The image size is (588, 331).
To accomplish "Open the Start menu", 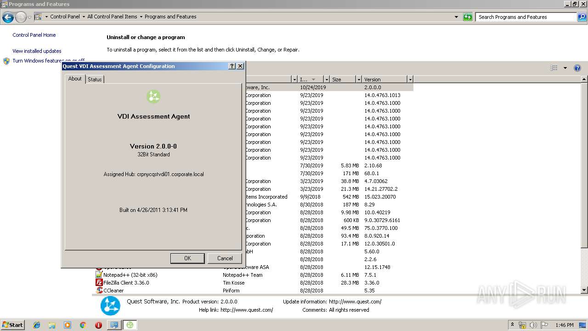I will [x=12, y=325].
